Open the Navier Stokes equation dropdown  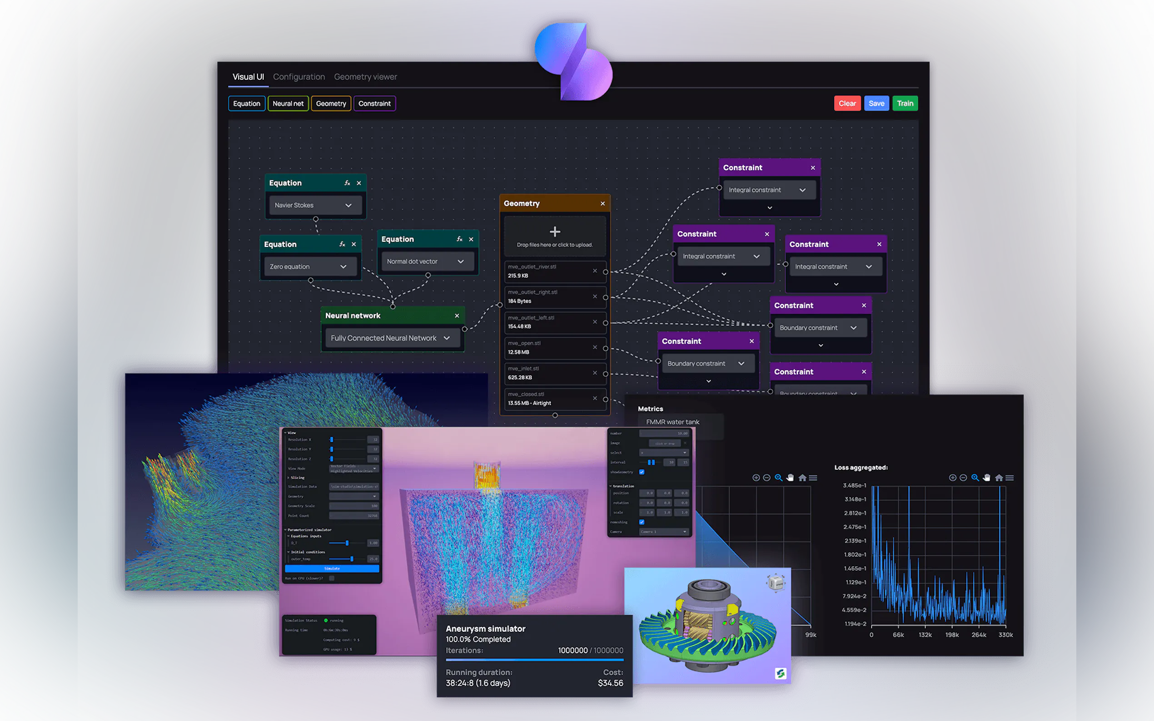click(315, 206)
